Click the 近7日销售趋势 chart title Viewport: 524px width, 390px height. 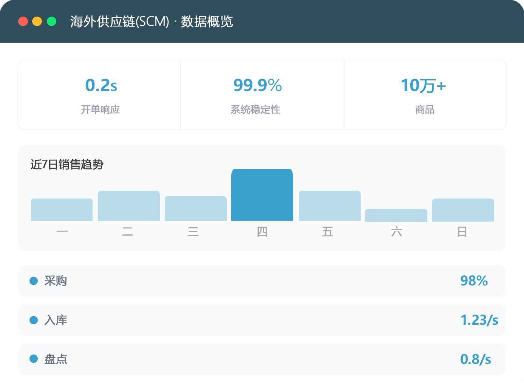67,165
